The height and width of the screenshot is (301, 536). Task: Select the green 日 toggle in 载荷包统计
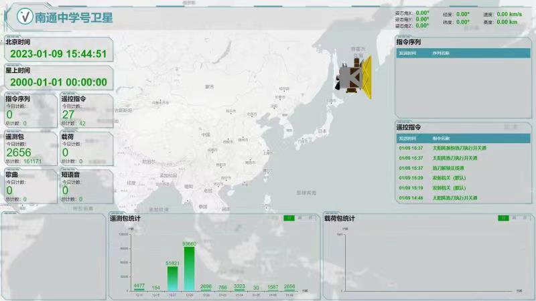(503, 218)
